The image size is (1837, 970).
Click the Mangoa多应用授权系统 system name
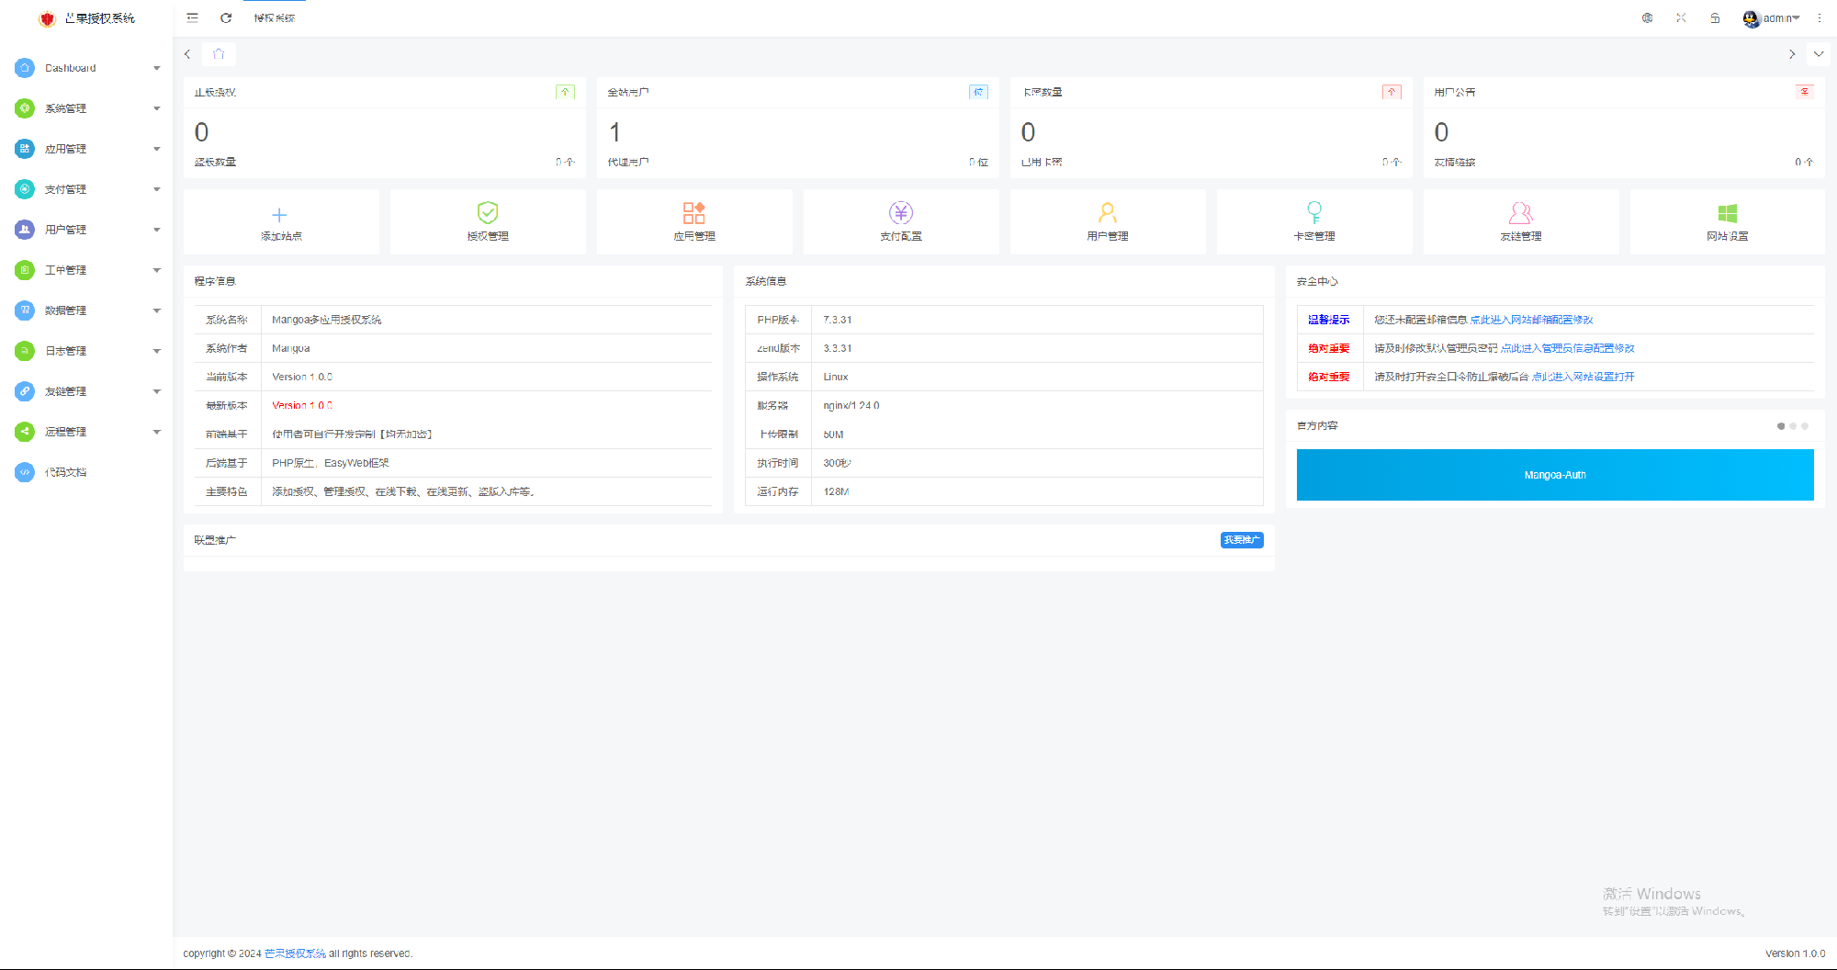point(326,320)
